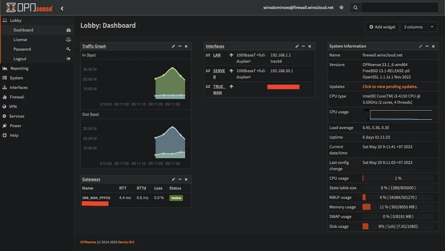Remove the Gateways widget with its X icon
Screen dimensions: 445x251
[x=186, y=179]
